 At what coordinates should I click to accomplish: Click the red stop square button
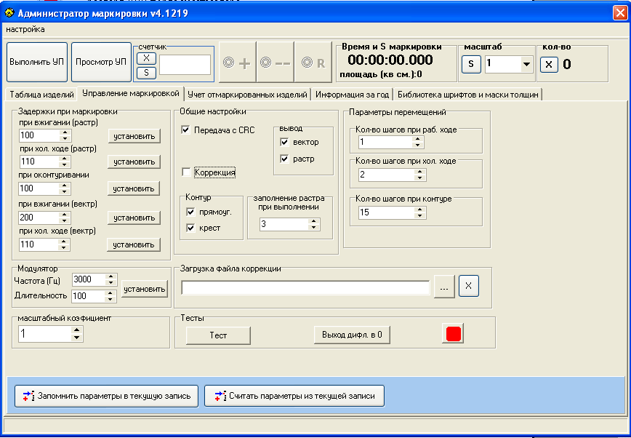(453, 334)
